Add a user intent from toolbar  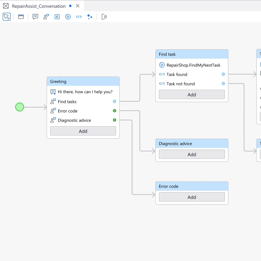(x=46, y=17)
